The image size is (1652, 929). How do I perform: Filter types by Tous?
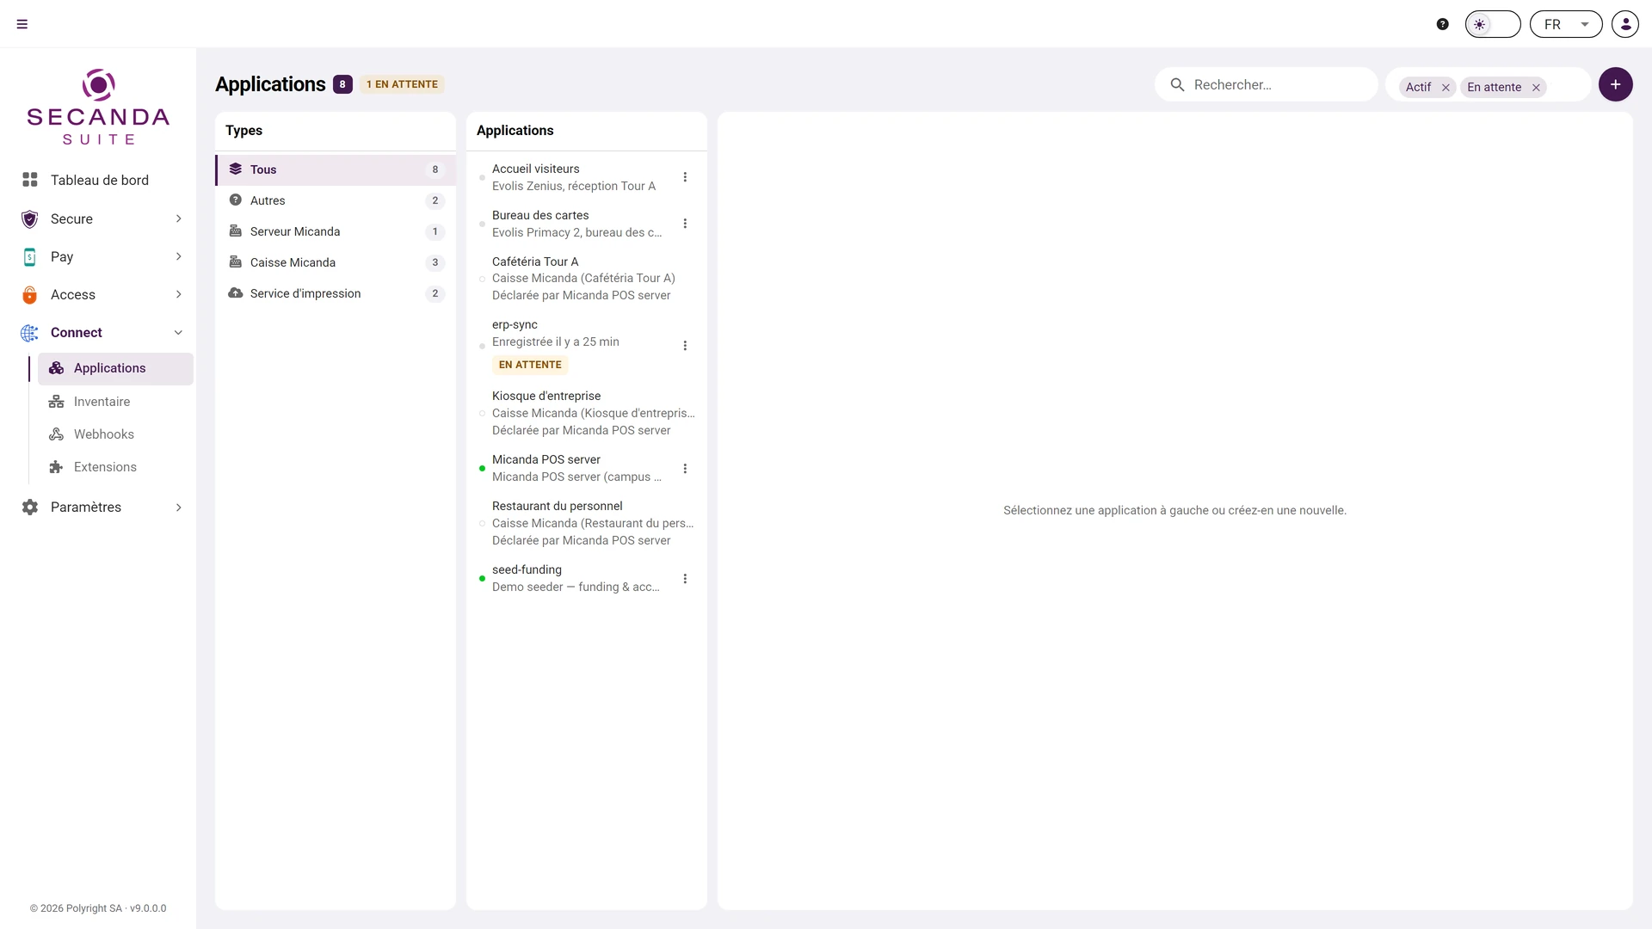click(x=336, y=169)
